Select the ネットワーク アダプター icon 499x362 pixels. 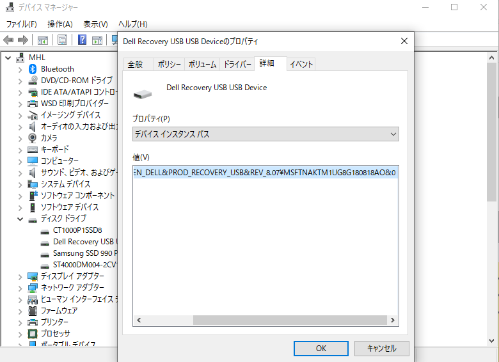coord(33,288)
